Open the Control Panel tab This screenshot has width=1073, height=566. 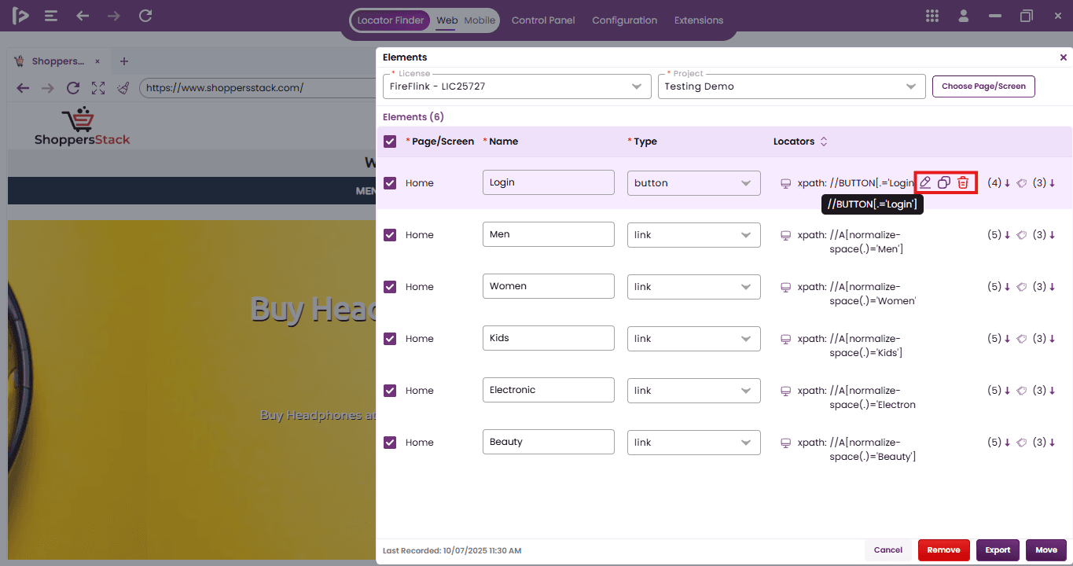pos(543,20)
